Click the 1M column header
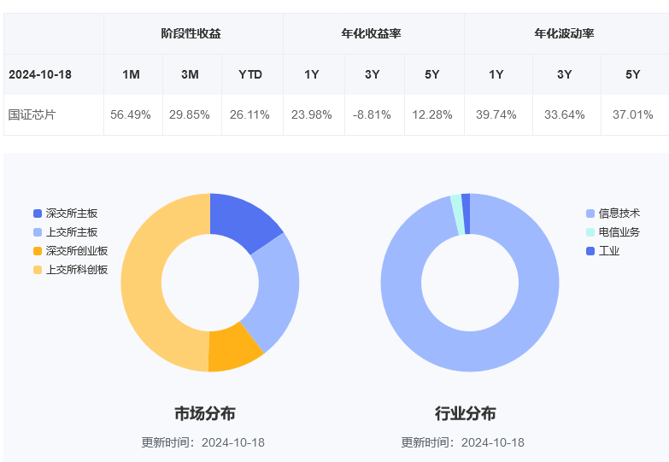The image size is (669, 462). pos(131,74)
